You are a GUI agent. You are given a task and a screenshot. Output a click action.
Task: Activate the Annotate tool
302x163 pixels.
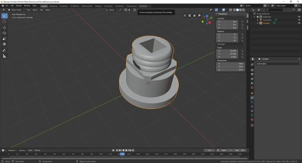click(x=4, y=51)
